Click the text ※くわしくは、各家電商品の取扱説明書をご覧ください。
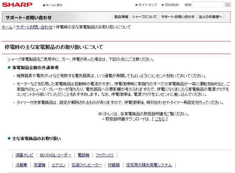This screenshot has width=235, height=173. tap(144, 114)
